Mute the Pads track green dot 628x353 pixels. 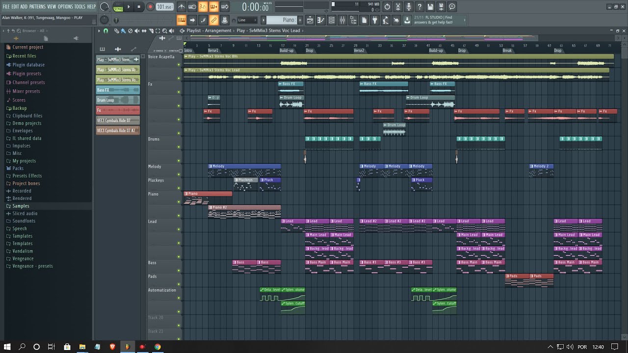pos(179,284)
